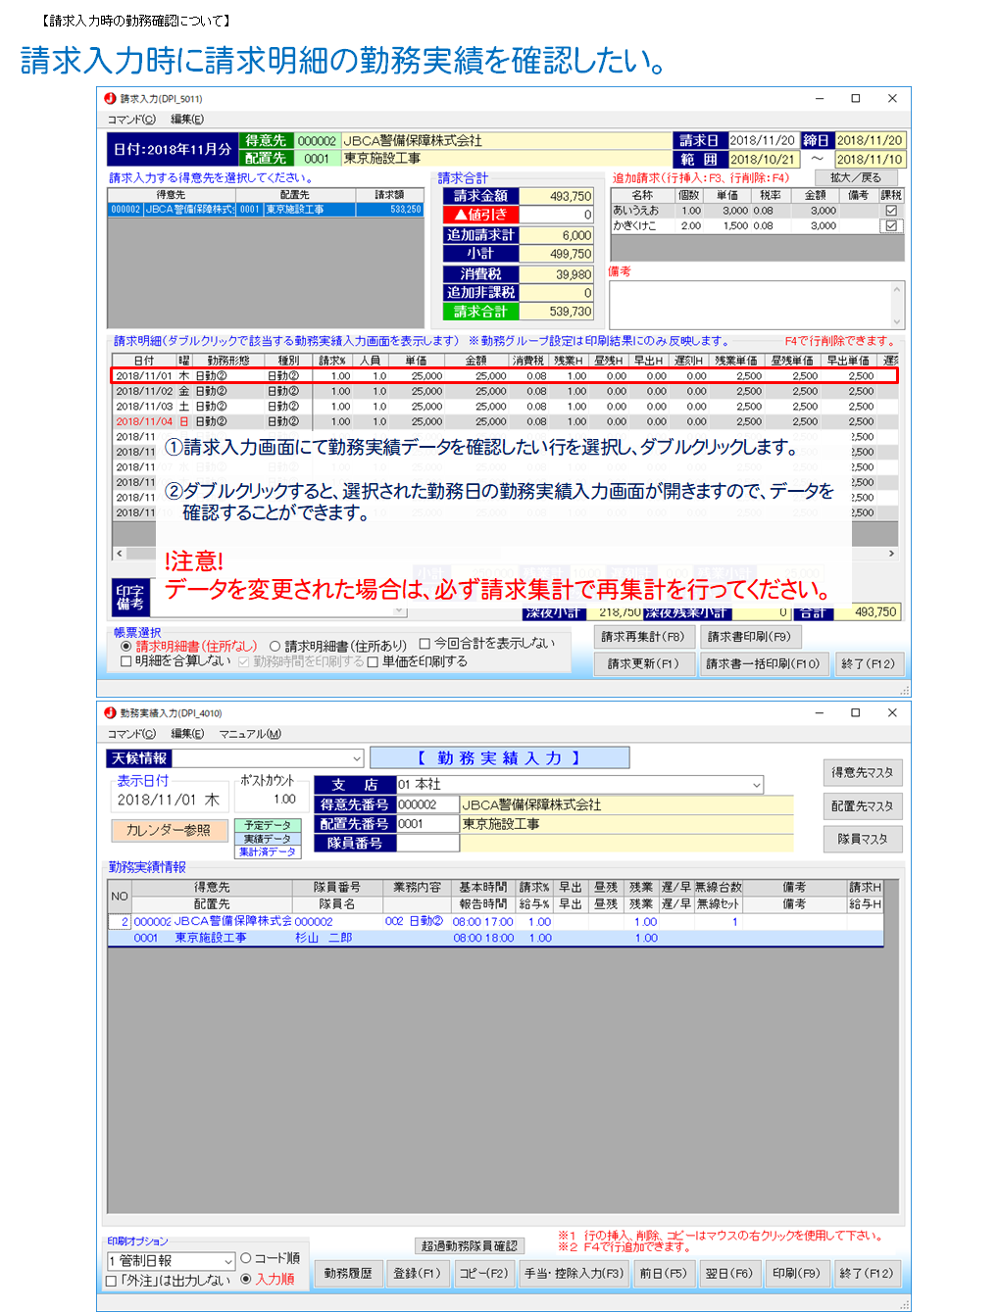
Task: Click the 請求入力 window app icon
Action: pyautogui.click(x=110, y=99)
